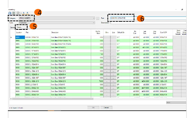Click the Description column header in the grid

click(x=71, y=33)
